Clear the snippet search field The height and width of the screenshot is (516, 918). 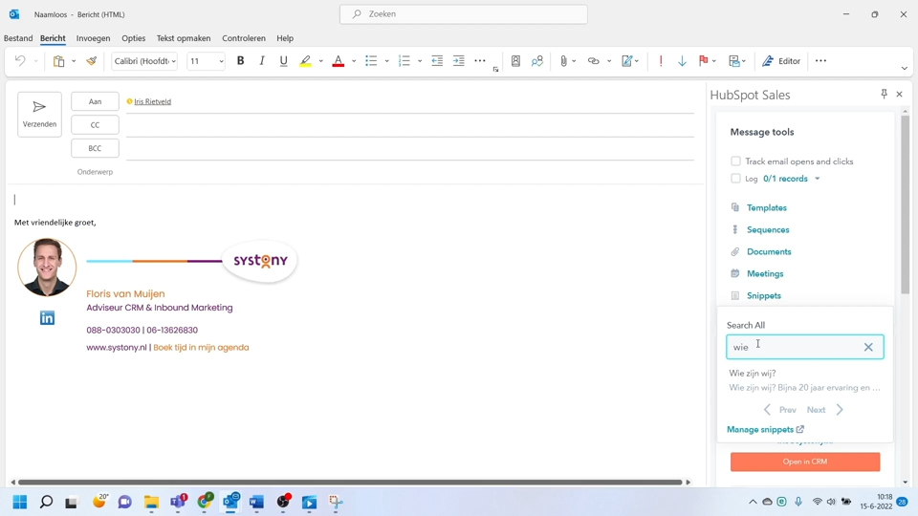click(868, 347)
